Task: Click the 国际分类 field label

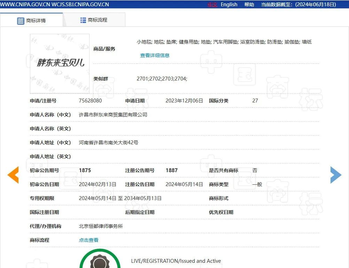Action: point(219,101)
